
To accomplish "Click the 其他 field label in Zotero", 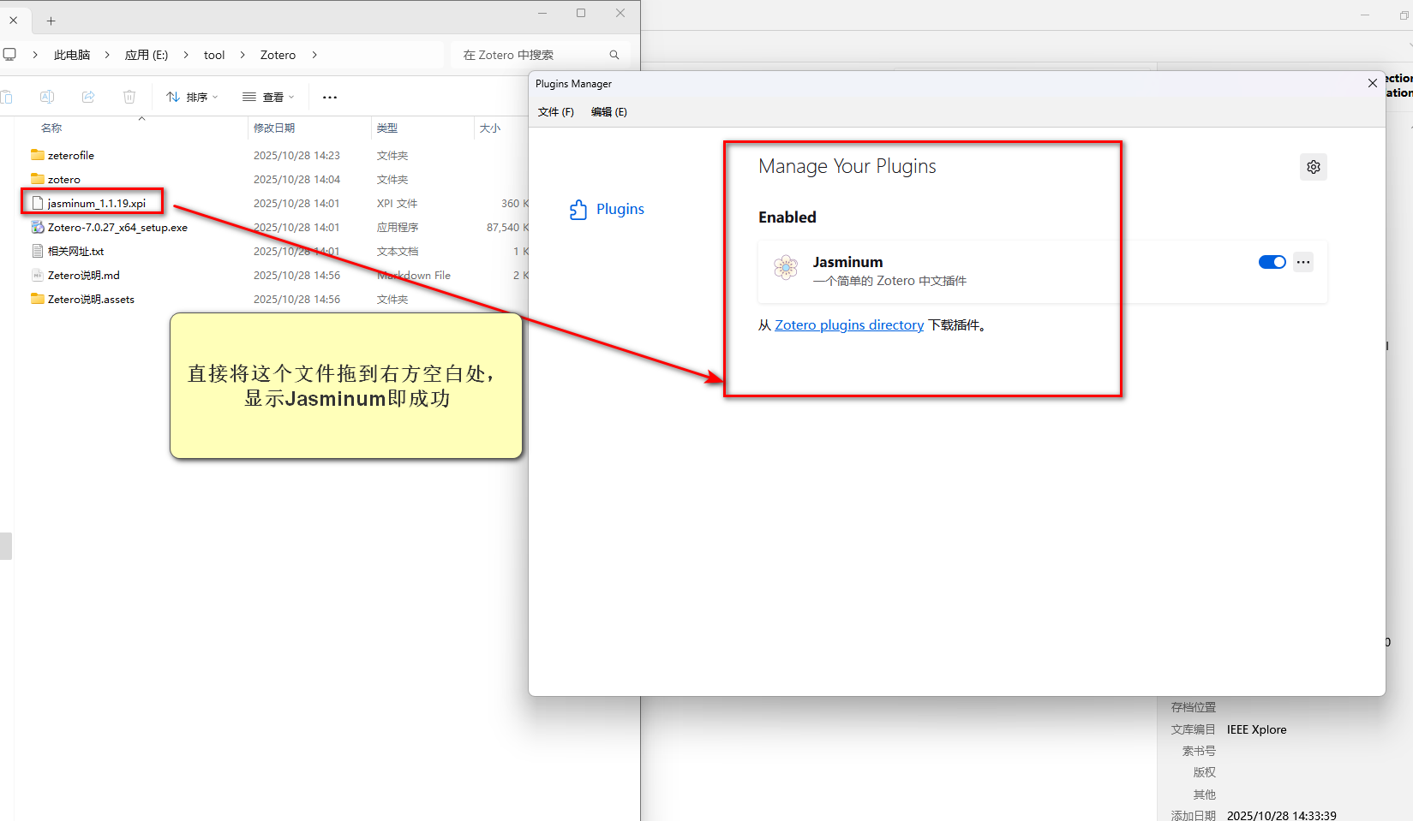I will click(1205, 794).
